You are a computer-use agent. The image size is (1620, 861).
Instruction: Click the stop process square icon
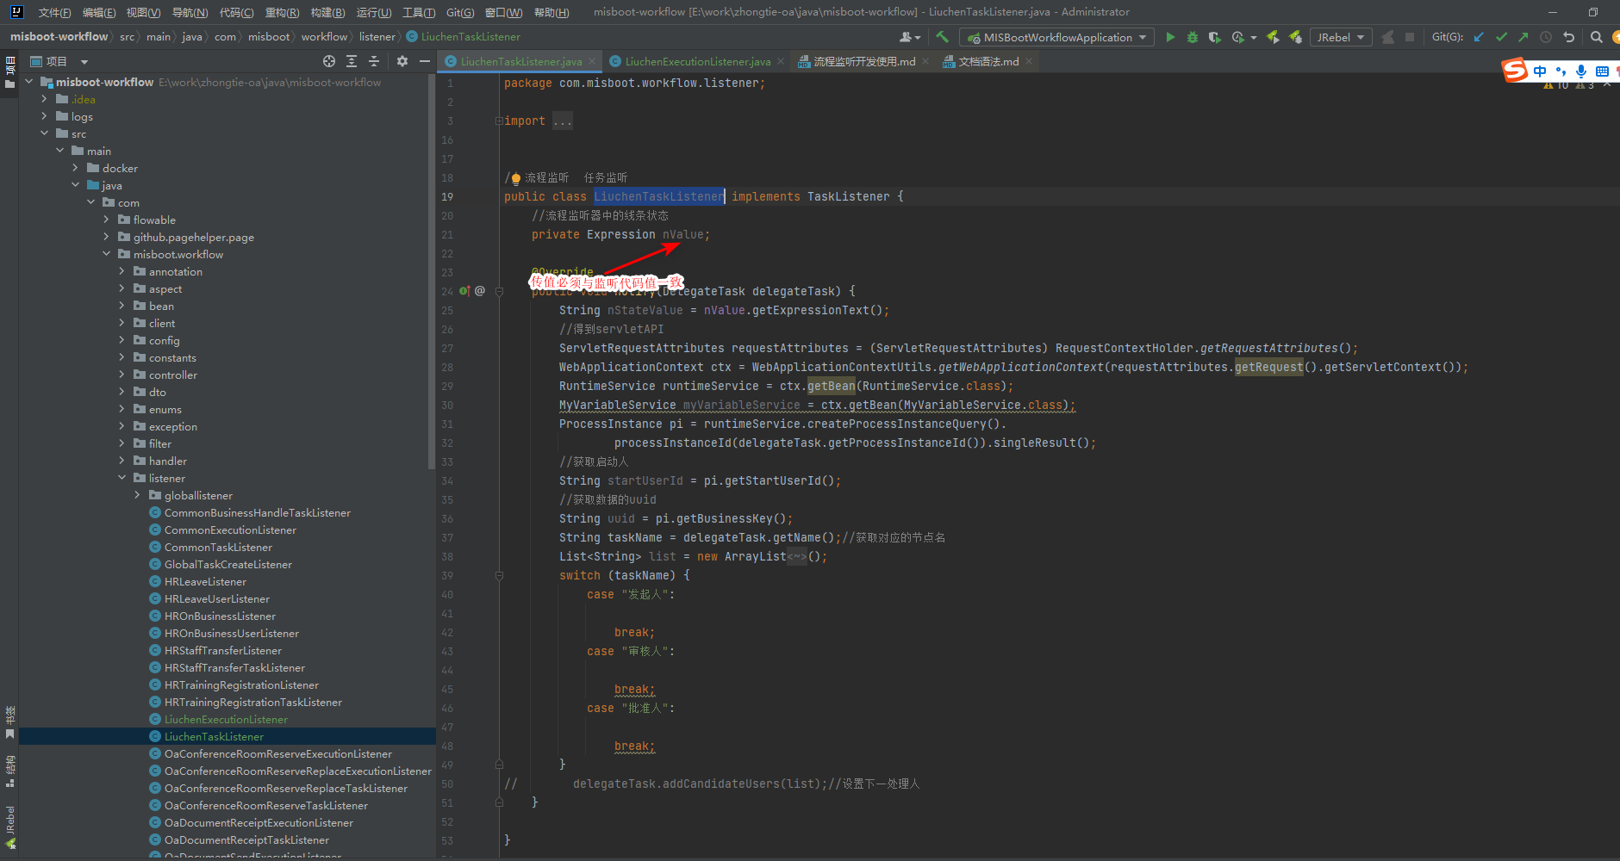[1410, 37]
